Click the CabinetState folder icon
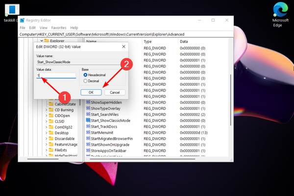This screenshot has width=294, height=196. point(51,104)
